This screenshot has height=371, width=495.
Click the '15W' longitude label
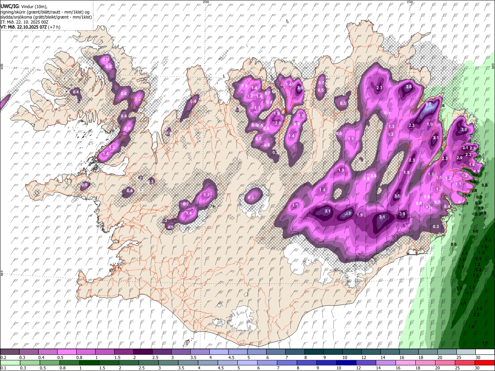point(409,2)
